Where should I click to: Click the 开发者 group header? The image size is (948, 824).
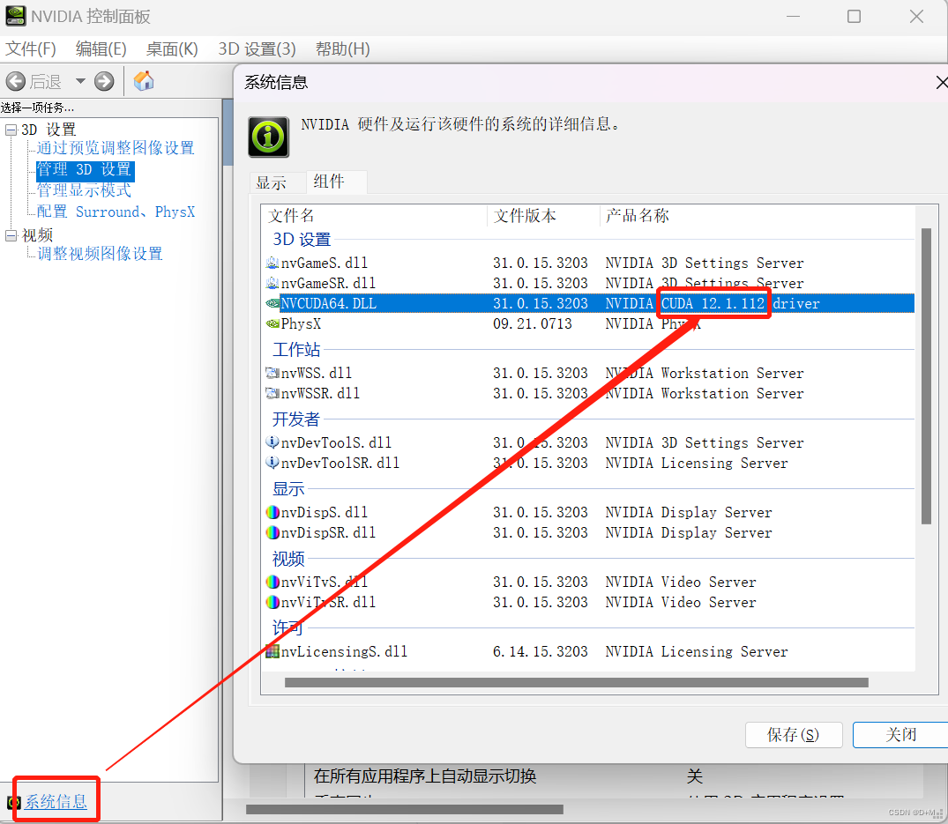[295, 419]
